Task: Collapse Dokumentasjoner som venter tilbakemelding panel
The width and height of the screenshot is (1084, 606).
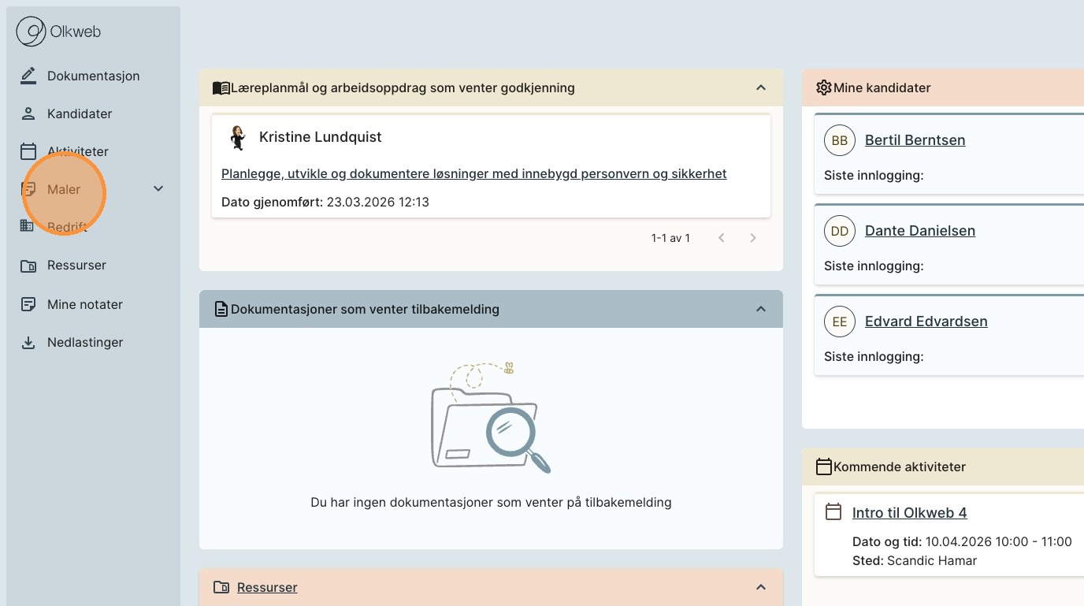Action: coord(761,309)
